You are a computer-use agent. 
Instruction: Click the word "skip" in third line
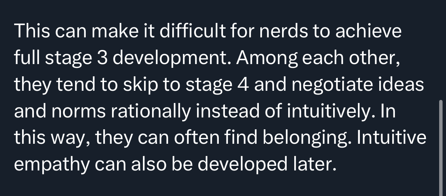[140, 85]
